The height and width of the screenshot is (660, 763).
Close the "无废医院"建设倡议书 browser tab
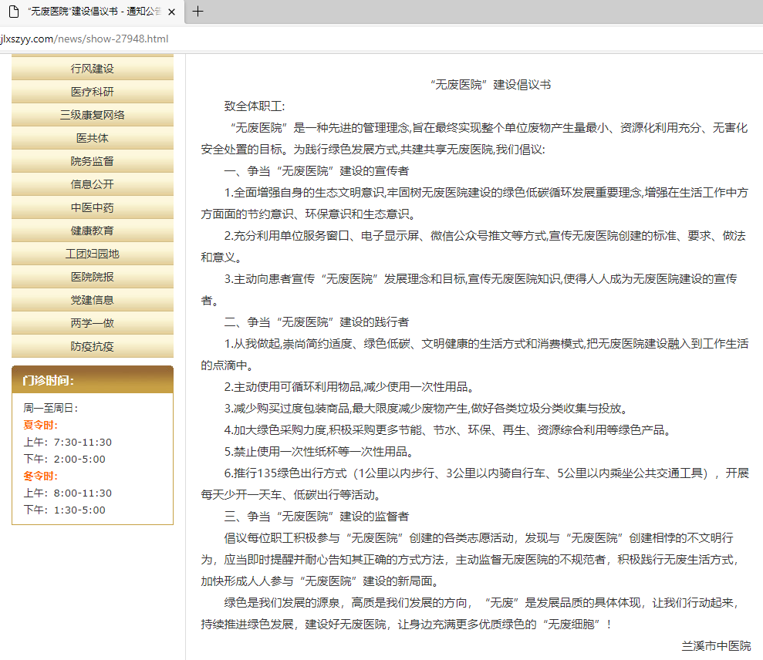point(171,12)
